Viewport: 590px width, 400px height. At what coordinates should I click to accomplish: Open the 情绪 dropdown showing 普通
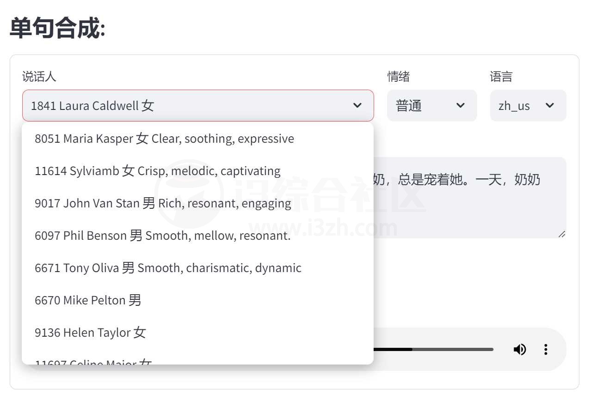(x=432, y=105)
